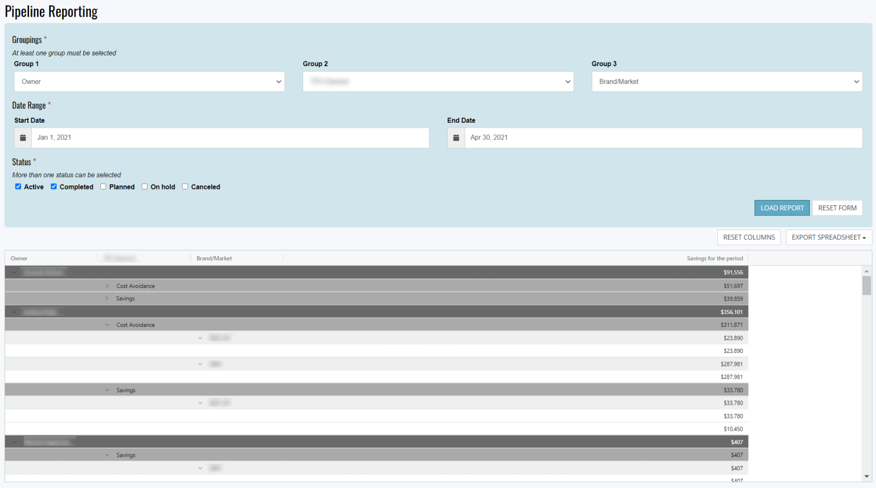Expand Savings row showing $39,859
Image resolution: width=876 pixels, height=488 pixels.
pyautogui.click(x=107, y=299)
